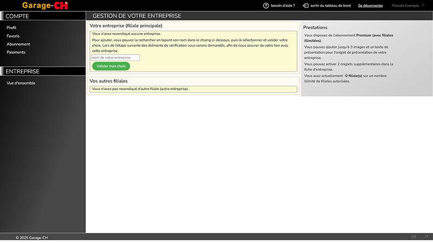Click the 'Prestations' heading
The width and height of the screenshot is (433, 243).
[315, 28]
